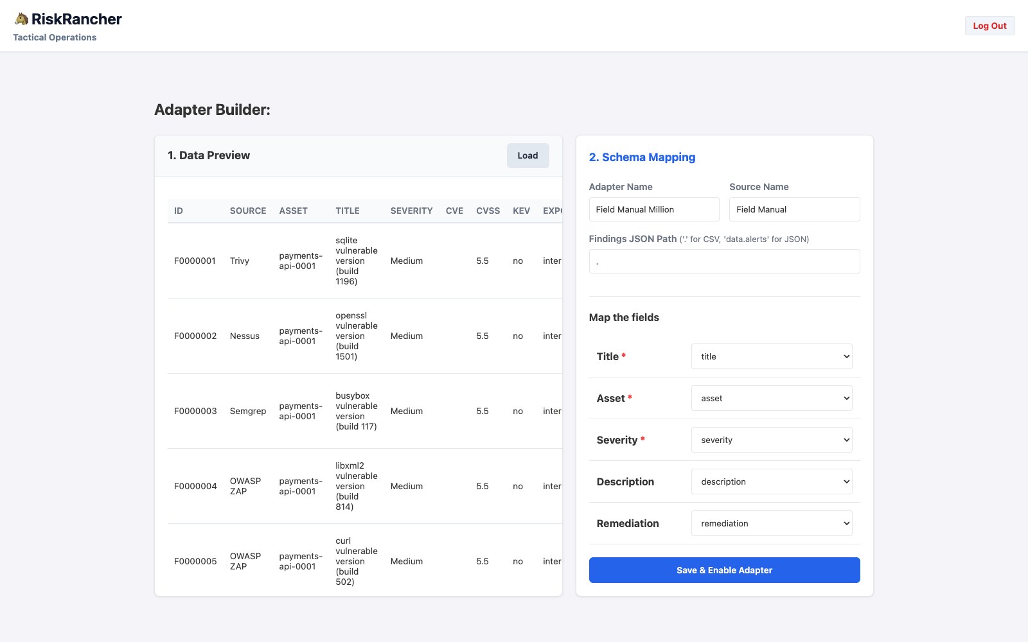Click the CVSS column header

pyautogui.click(x=488, y=211)
